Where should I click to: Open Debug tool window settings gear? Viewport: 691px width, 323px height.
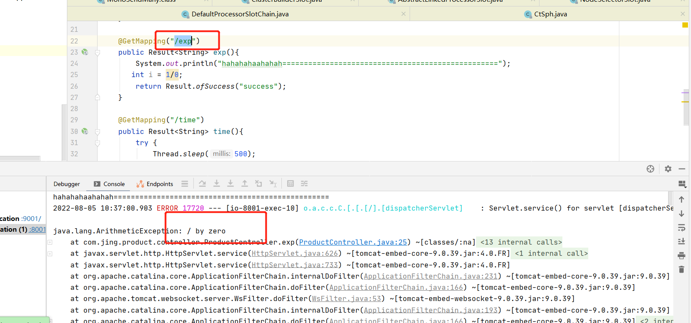(x=668, y=169)
